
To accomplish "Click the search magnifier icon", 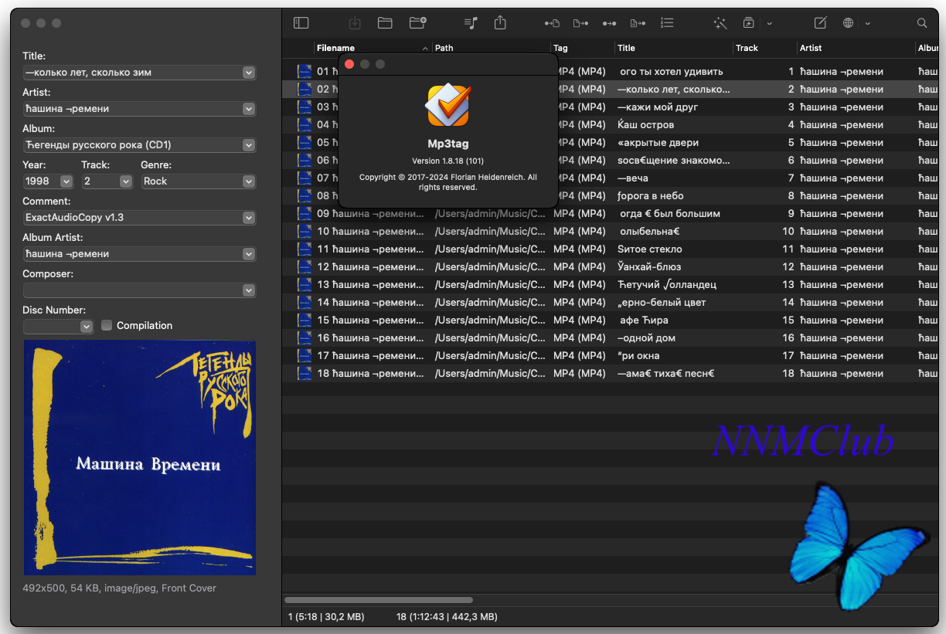I will click(x=922, y=23).
